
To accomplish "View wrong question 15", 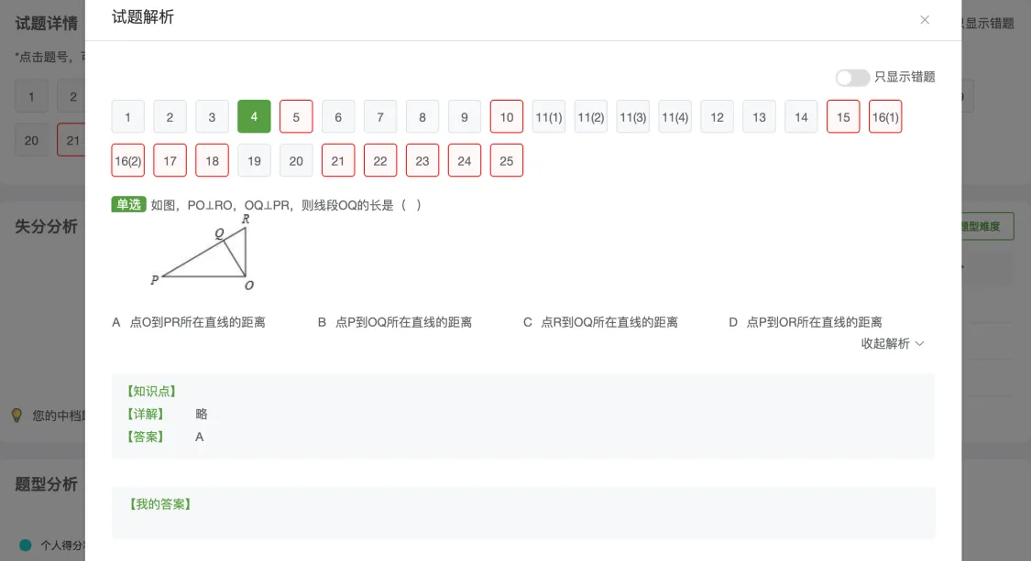I will (x=843, y=117).
